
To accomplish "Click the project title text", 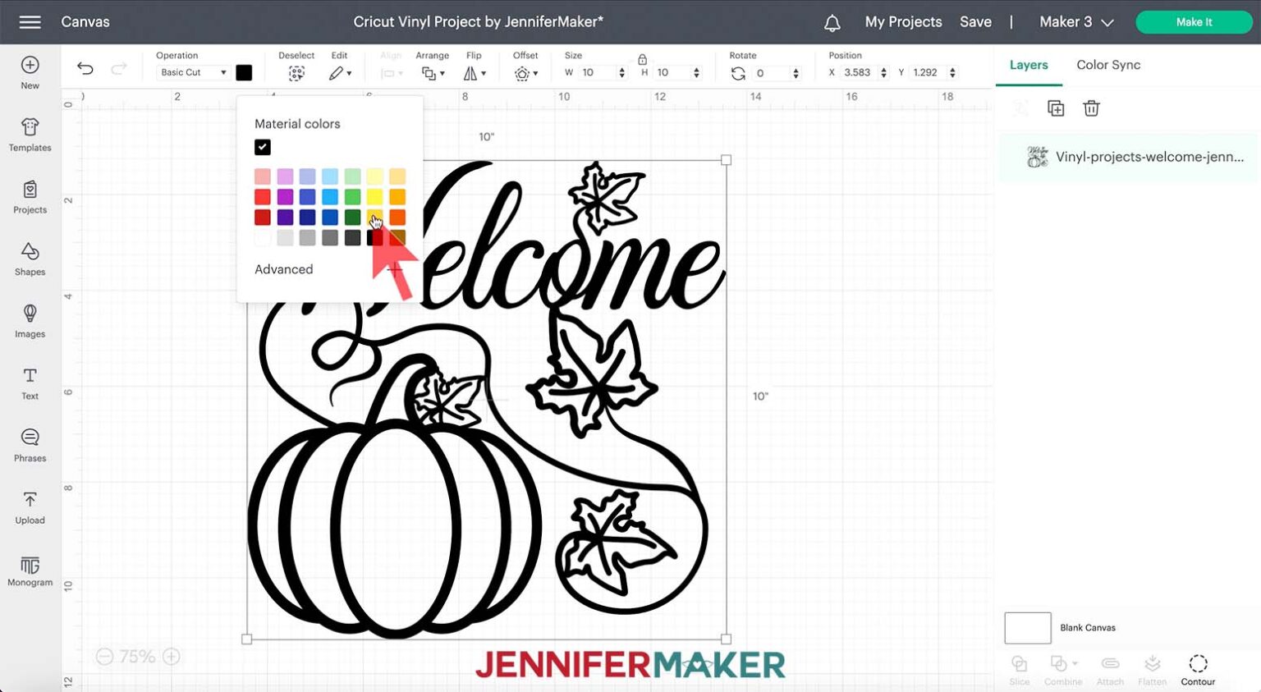I will [479, 22].
